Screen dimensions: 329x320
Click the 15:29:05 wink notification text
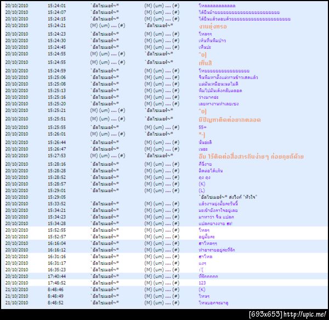pos(228,197)
